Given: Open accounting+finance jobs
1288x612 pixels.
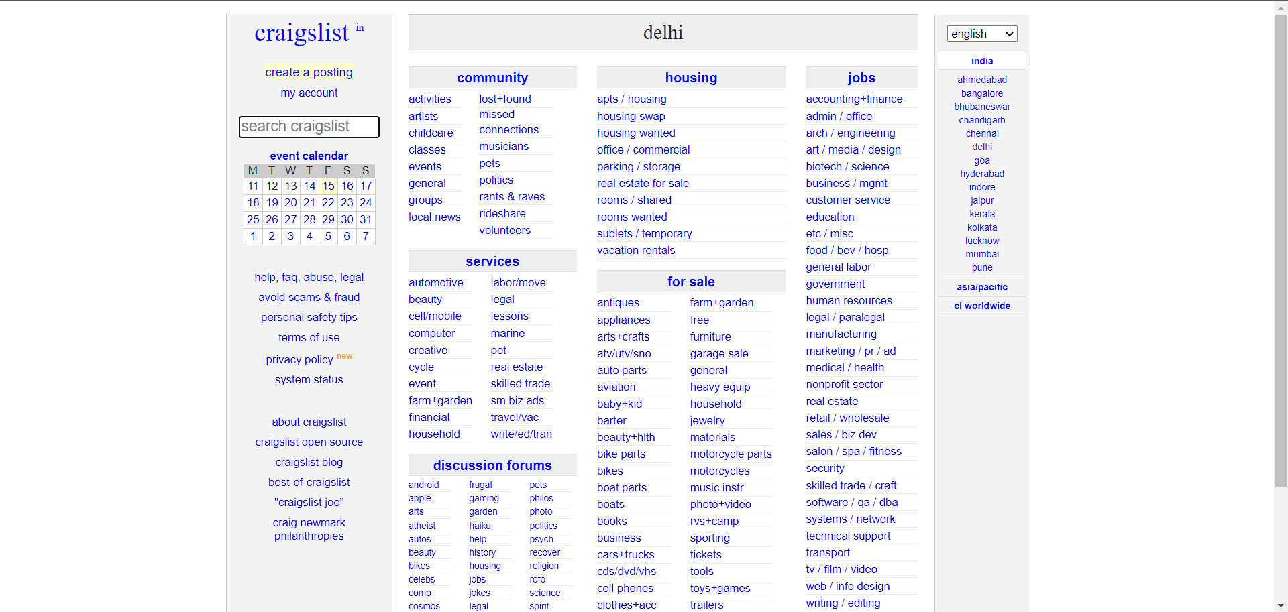Looking at the screenshot, I should (854, 99).
